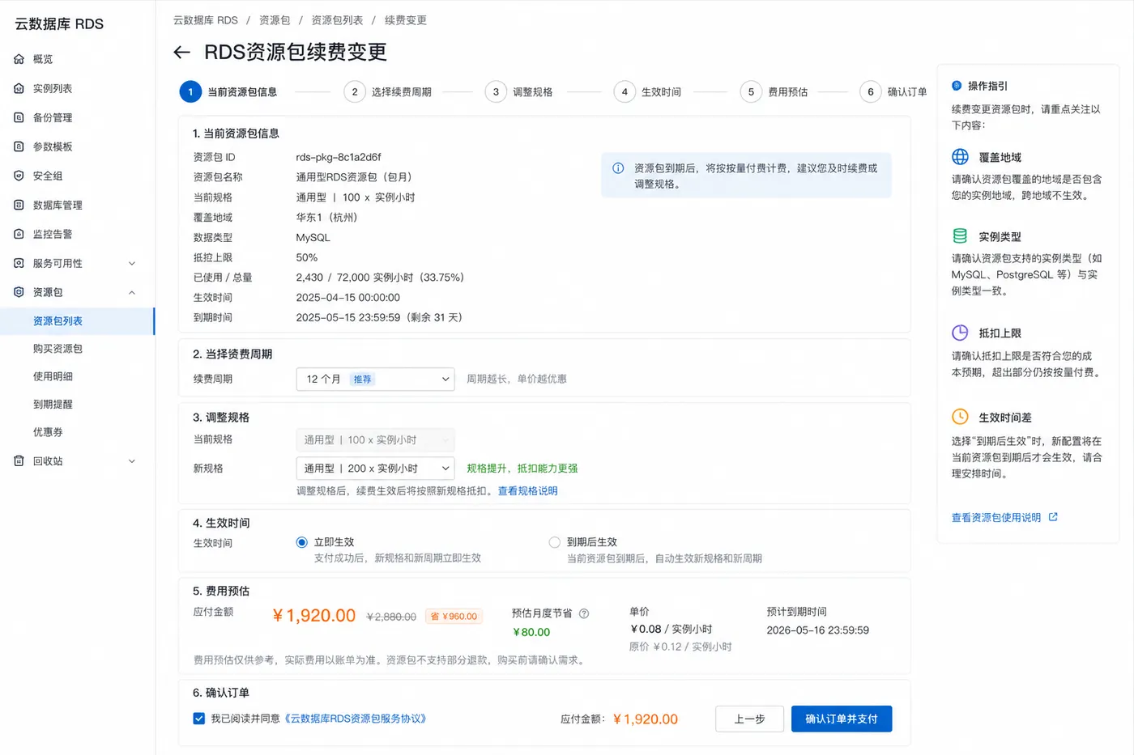
Task: Click step 6 circle 确认订单
Action: [871, 91]
